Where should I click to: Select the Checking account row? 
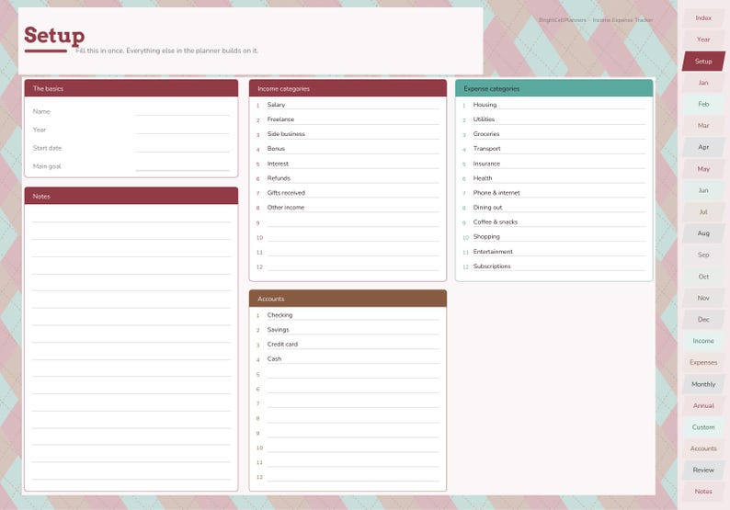(348, 315)
